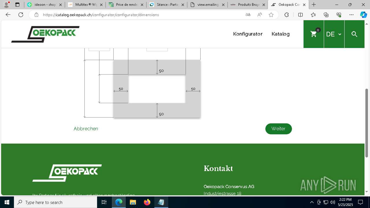Close the ideoon shop tab
Image resolution: width=370 pixels, height=208 pixels.
[60, 5]
